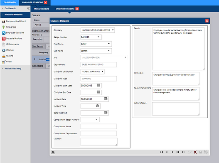Click the Search for input field
This screenshot has height=163, width=219.
click(x=47, y=40)
